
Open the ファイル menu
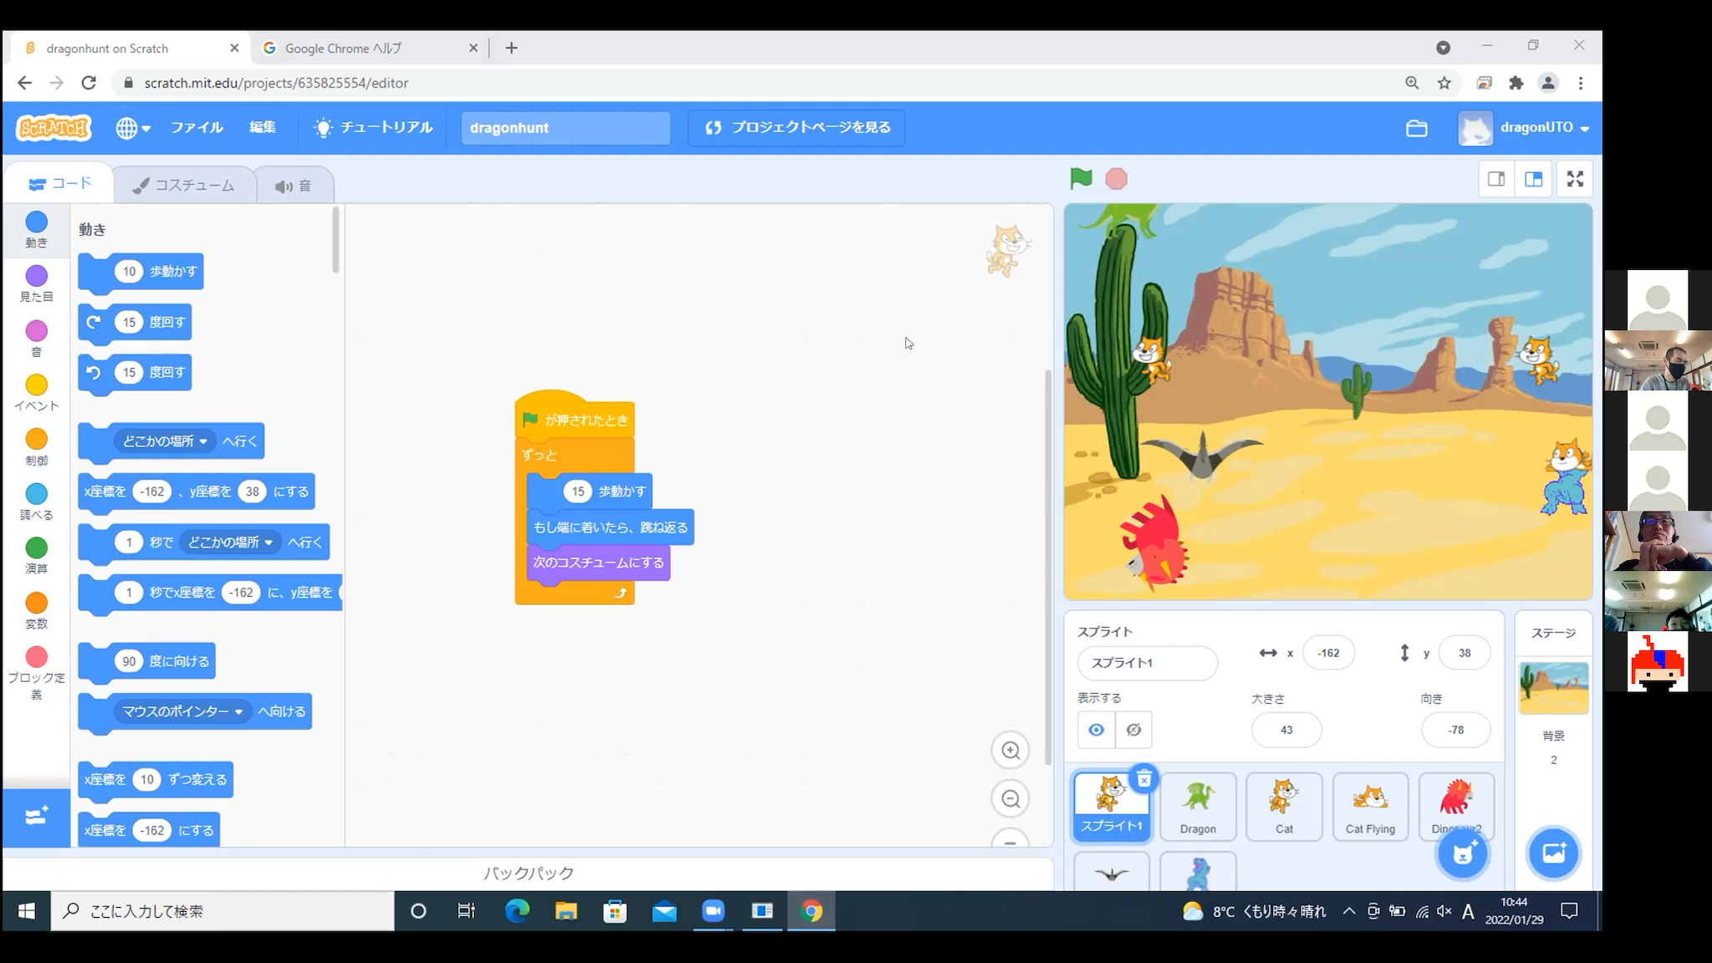pos(196,127)
